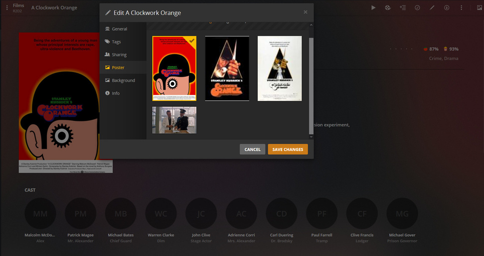
Task: Click the checkmark badge on selected poster
Action: (192, 41)
